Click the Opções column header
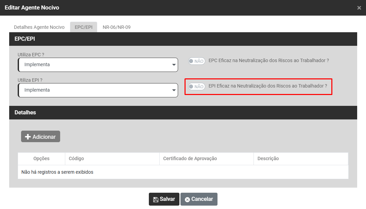The height and width of the screenshot is (209, 366). pyautogui.click(x=41, y=159)
